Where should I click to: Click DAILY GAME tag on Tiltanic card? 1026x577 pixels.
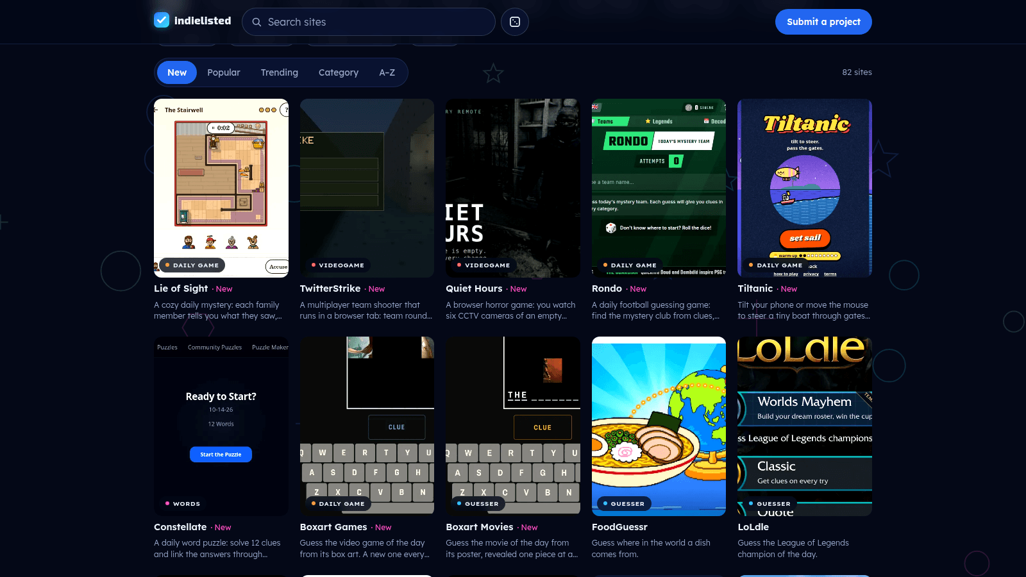pos(776,265)
